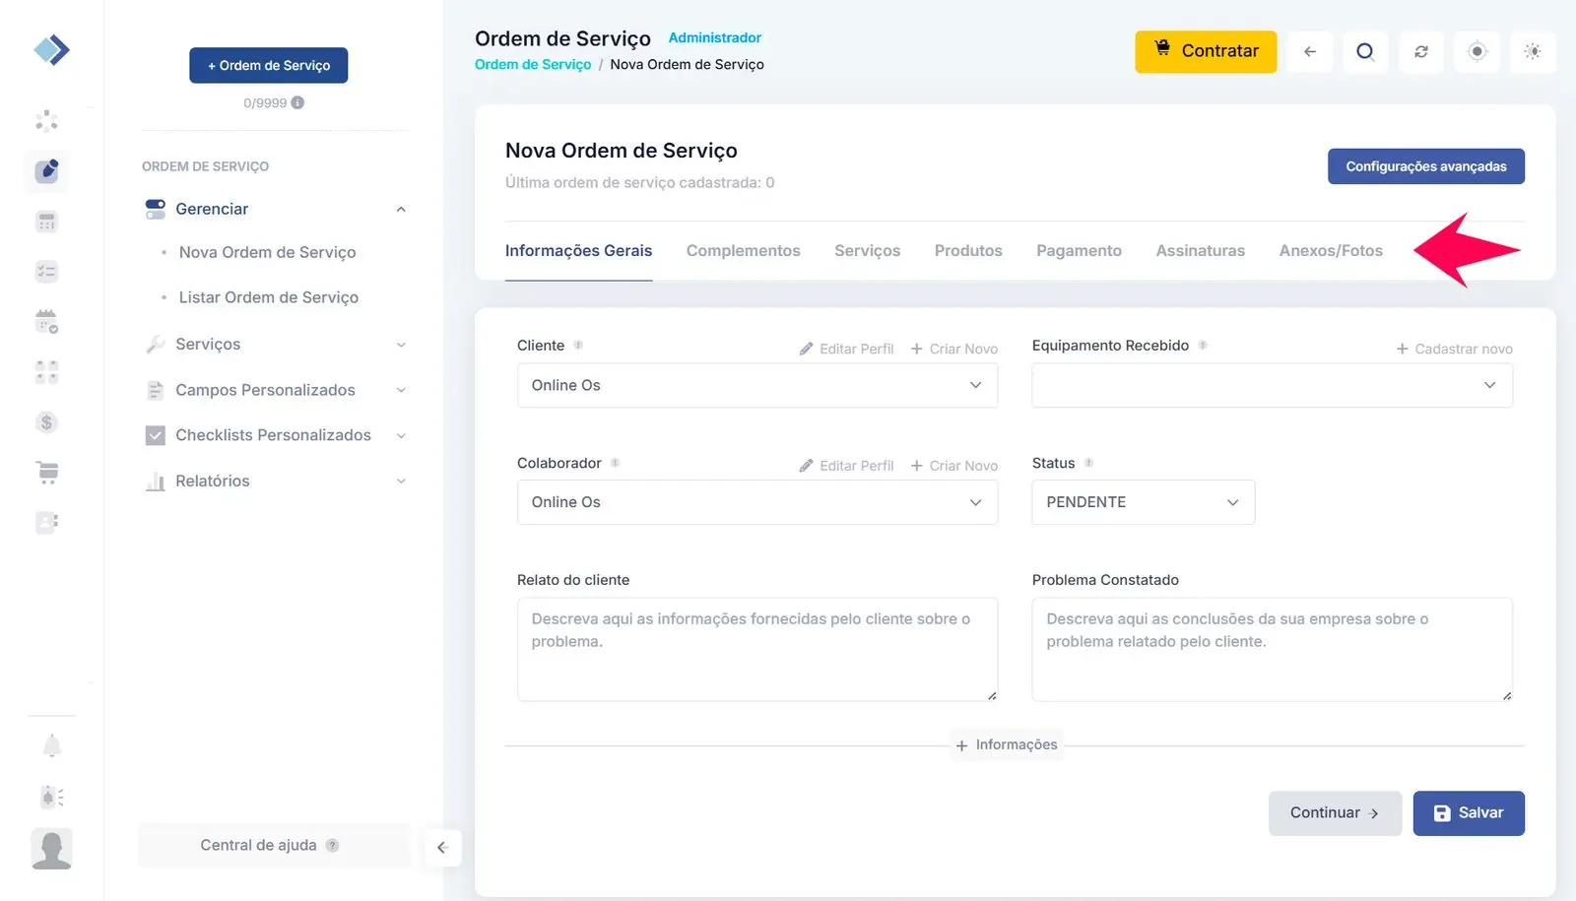
Task: Open the dollar sign finance icon in sidebar
Action: [x=46, y=422]
